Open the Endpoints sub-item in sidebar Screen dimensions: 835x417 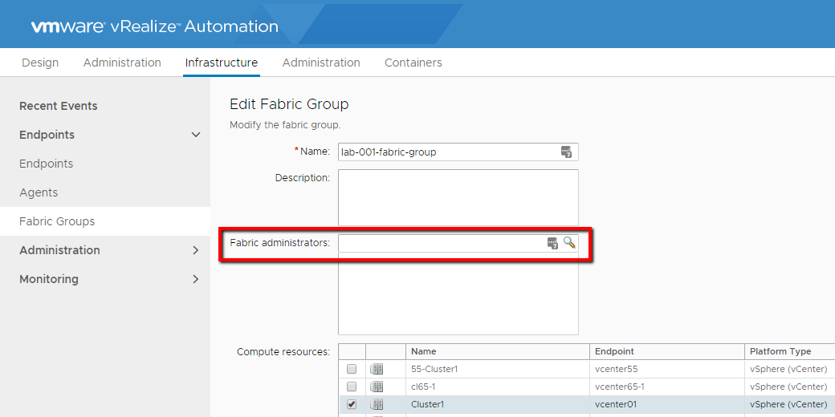pyautogui.click(x=47, y=164)
